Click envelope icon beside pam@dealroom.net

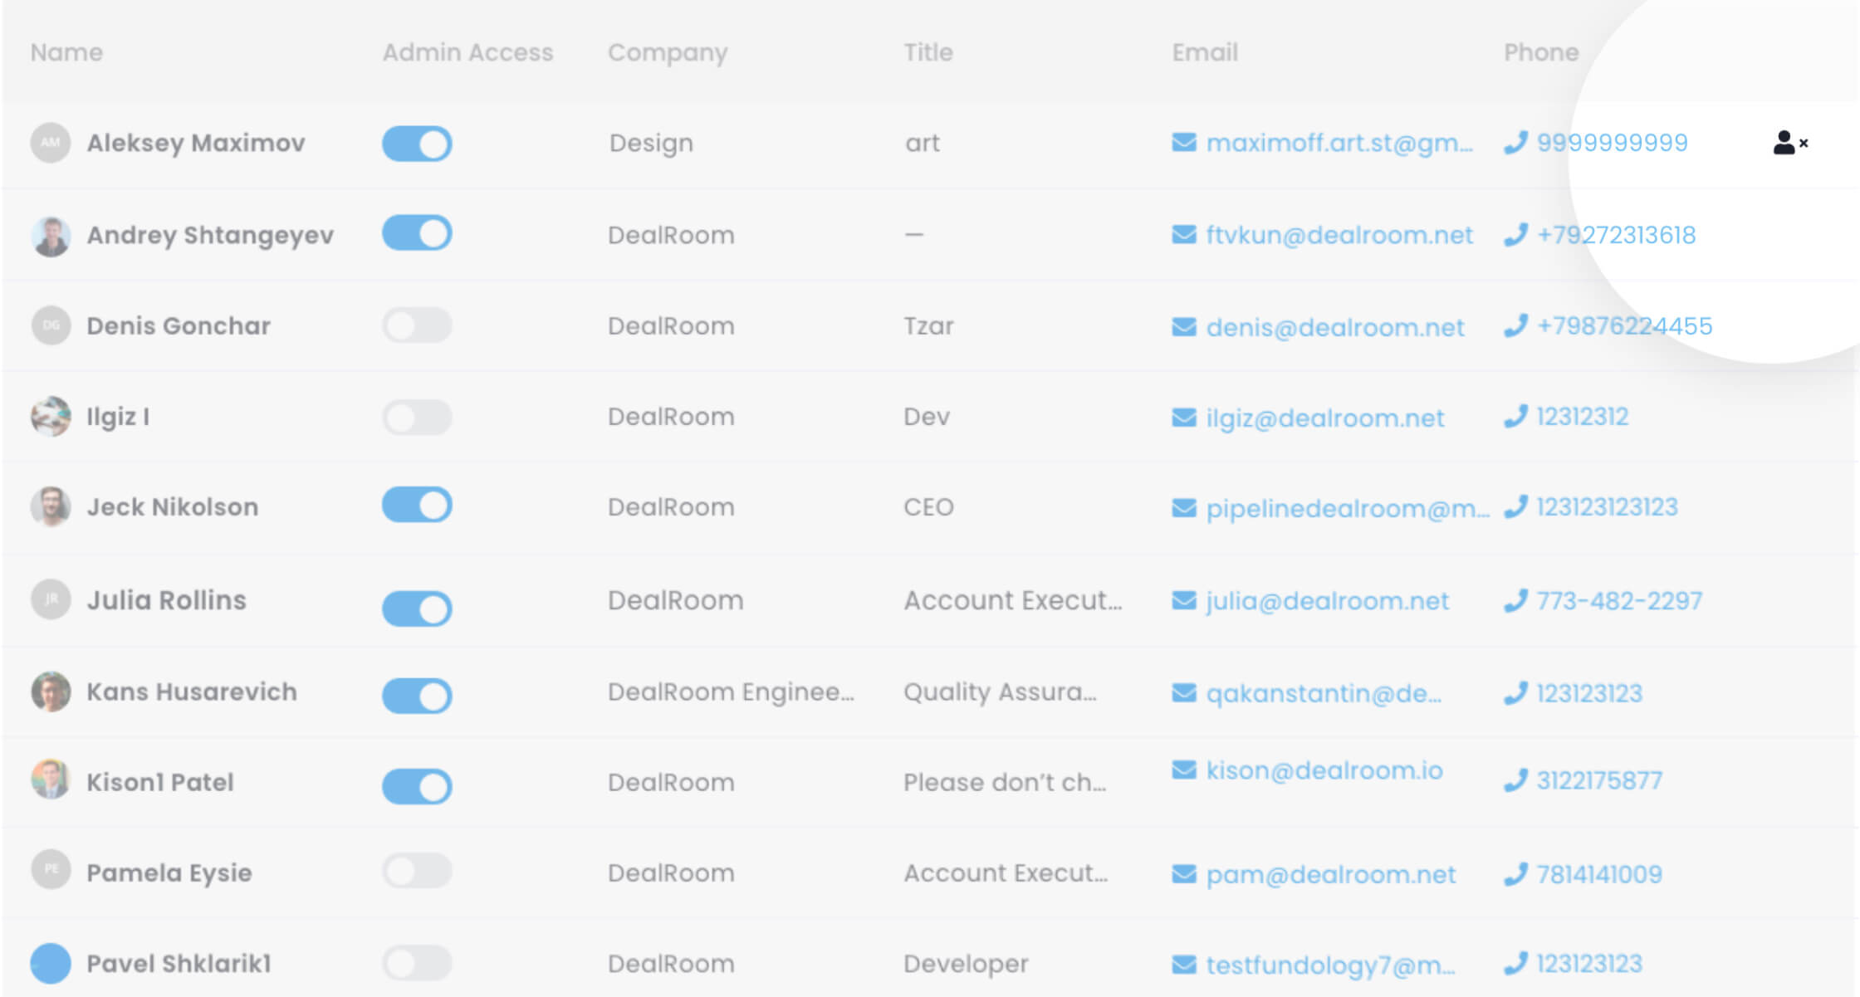(x=1183, y=874)
